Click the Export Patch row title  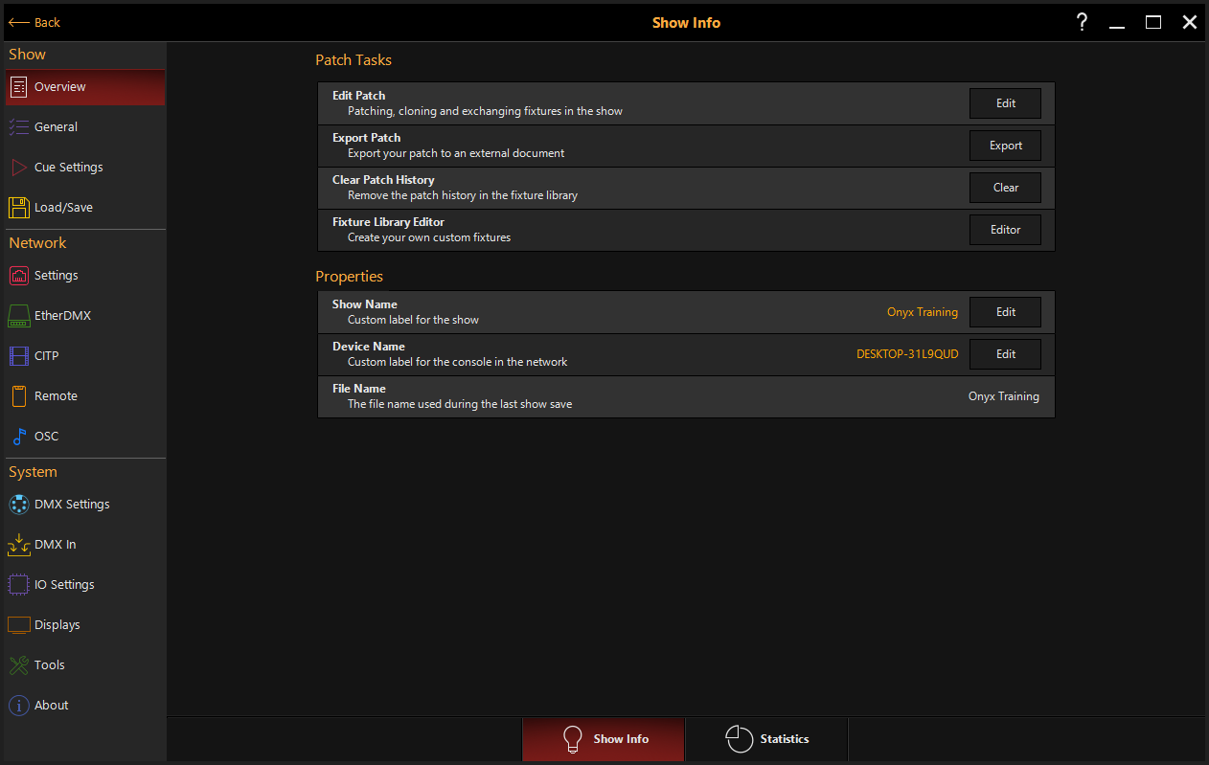(x=367, y=138)
